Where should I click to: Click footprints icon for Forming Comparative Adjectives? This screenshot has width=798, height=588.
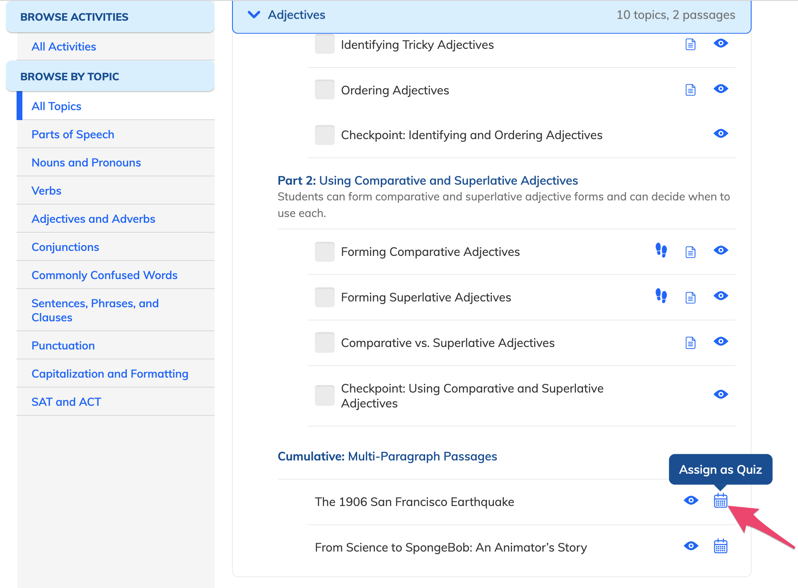point(661,250)
